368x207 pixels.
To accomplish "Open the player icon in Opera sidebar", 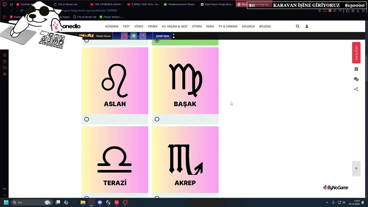I will [x=5, y=55].
